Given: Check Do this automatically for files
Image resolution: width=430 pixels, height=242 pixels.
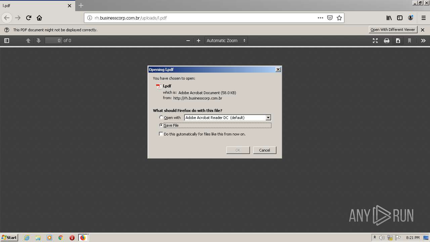Looking at the screenshot, I should coord(161,134).
